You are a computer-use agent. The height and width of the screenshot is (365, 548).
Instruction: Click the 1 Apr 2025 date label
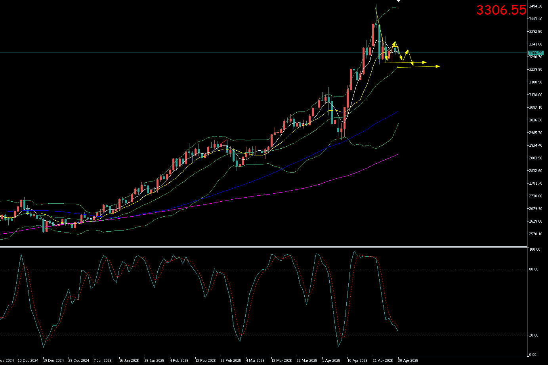pos(331,361)
